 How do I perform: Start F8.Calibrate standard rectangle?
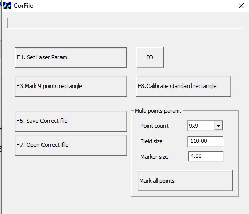click(183, 86)
